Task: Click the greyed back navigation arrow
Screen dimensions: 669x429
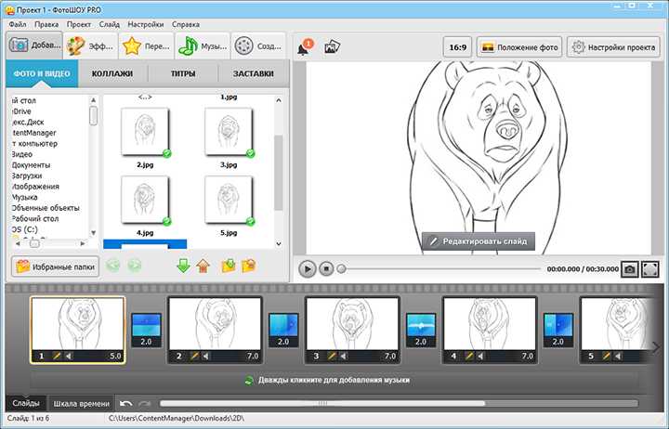Action: [113, 266]
